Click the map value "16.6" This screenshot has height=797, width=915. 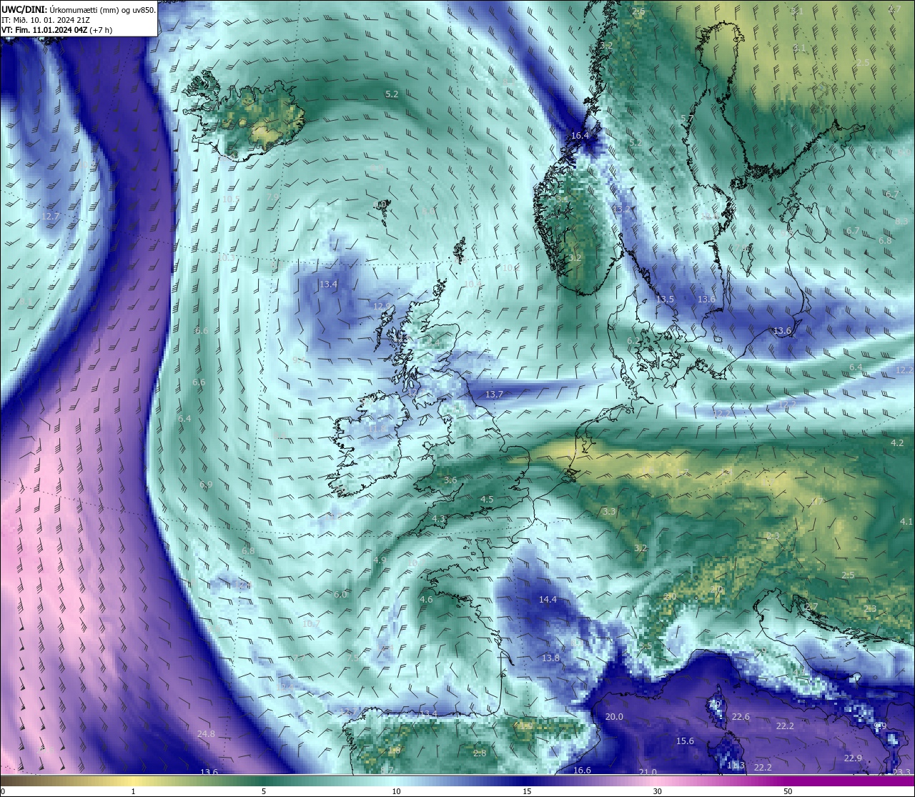[582, 770]
